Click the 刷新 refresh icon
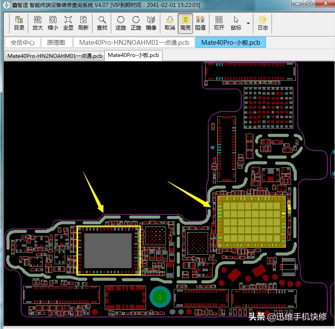335x329 pixels. pos(83,23)
